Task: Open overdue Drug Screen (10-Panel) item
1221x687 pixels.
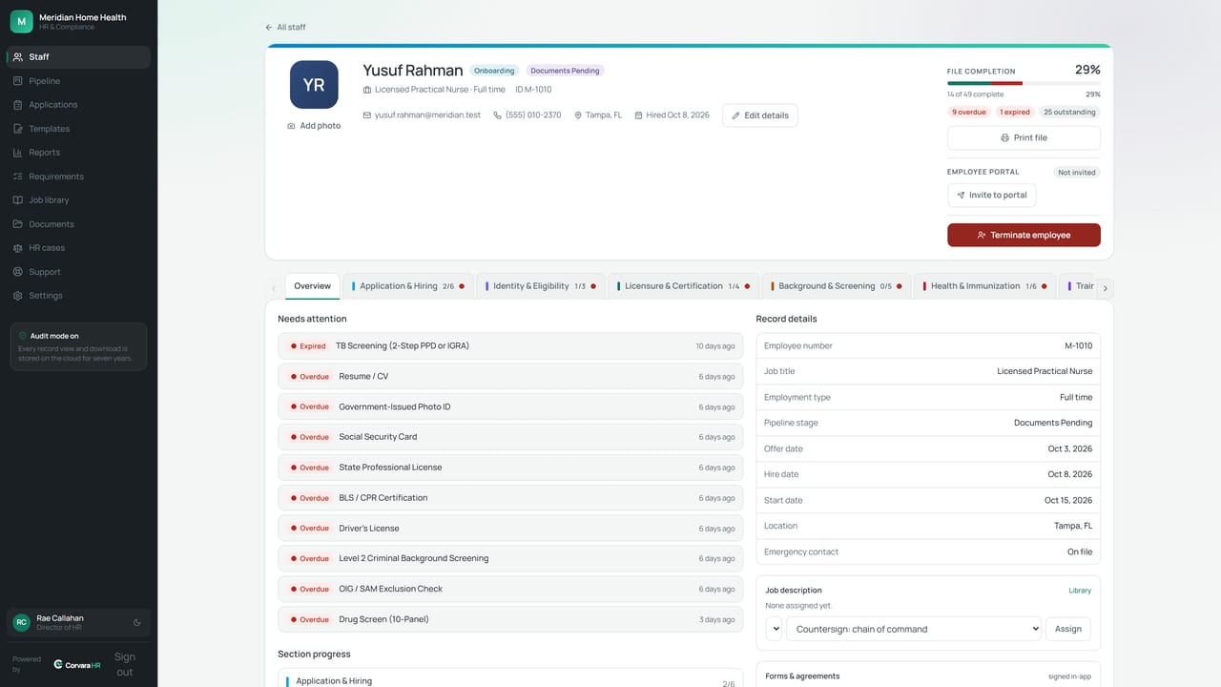Action: click(x=510, y=619)
